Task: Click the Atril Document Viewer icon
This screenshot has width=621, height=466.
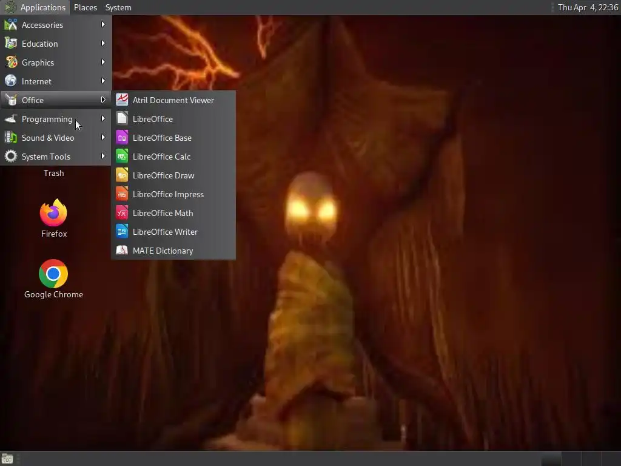Action: point(121,100)
